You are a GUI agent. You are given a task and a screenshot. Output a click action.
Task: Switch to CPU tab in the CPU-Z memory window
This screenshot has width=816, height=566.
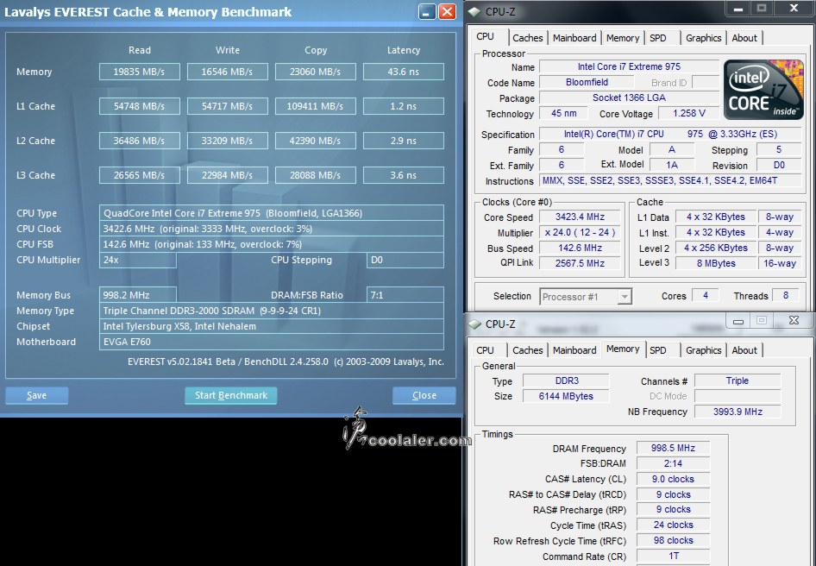(485, 350)
